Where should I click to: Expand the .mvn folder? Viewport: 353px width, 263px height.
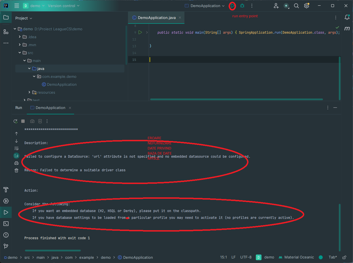[x=20, y=45]
